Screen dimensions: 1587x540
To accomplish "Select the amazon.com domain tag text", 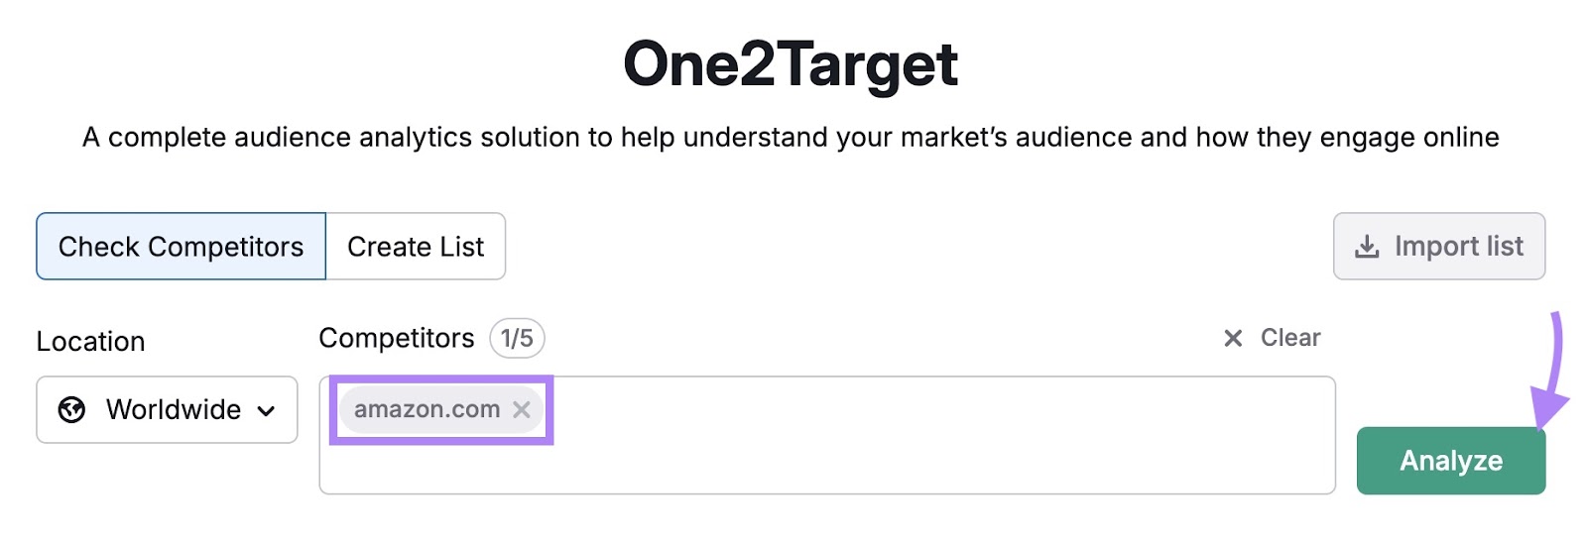I will [x=427, y=409].
